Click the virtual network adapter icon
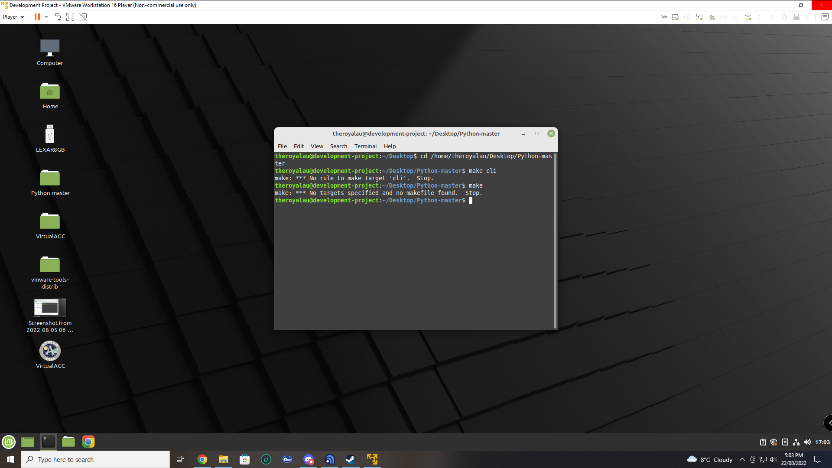 (x=699, y=17)
